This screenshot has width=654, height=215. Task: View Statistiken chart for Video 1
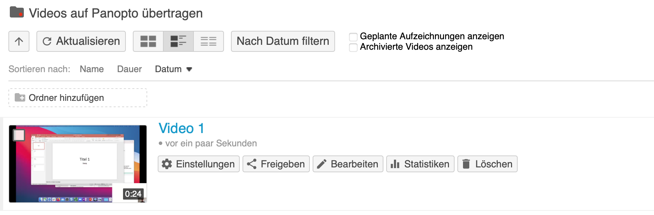tap(395, 164)
